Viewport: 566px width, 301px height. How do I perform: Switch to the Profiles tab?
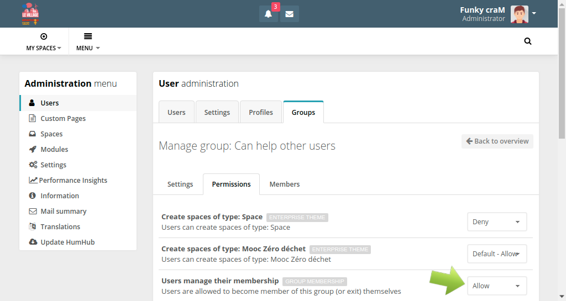(x=260, y=112)
